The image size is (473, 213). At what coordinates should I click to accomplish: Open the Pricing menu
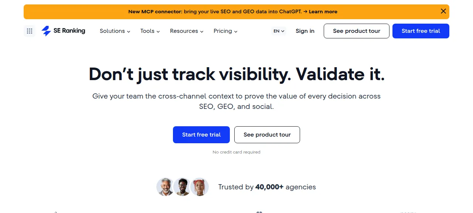(x=225, y=31)
